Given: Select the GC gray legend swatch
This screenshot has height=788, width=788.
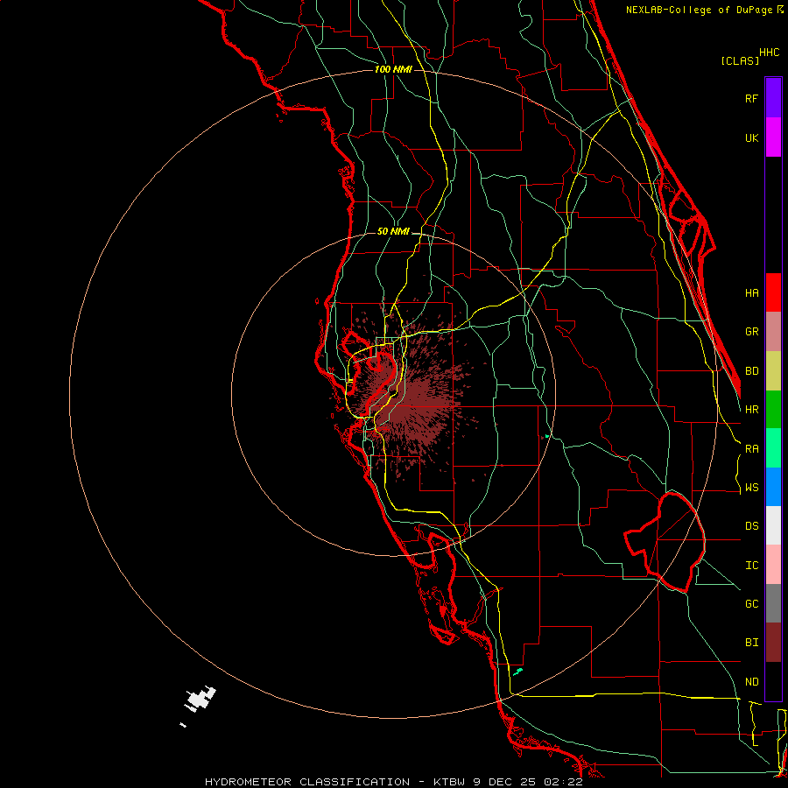Looking at the screenshot, I should click(x=773, y=603).
